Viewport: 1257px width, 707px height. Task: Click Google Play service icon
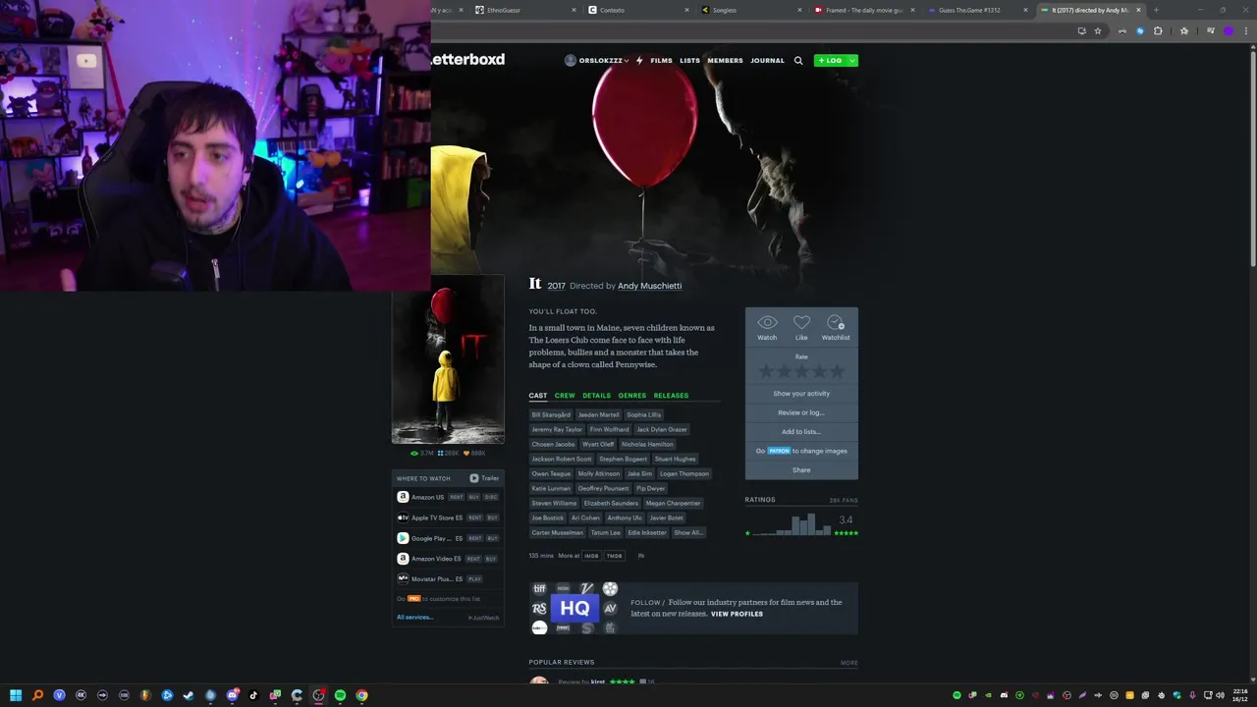pos(403,538)
